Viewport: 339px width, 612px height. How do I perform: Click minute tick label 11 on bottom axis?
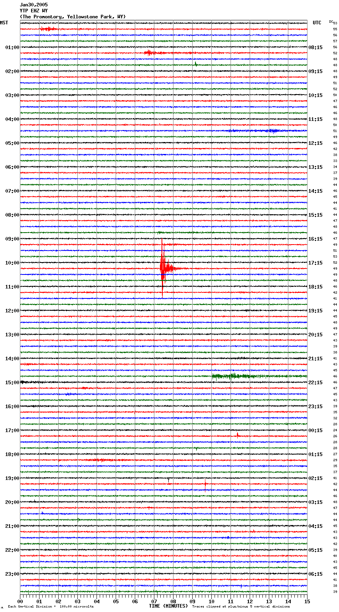(231, 601)
